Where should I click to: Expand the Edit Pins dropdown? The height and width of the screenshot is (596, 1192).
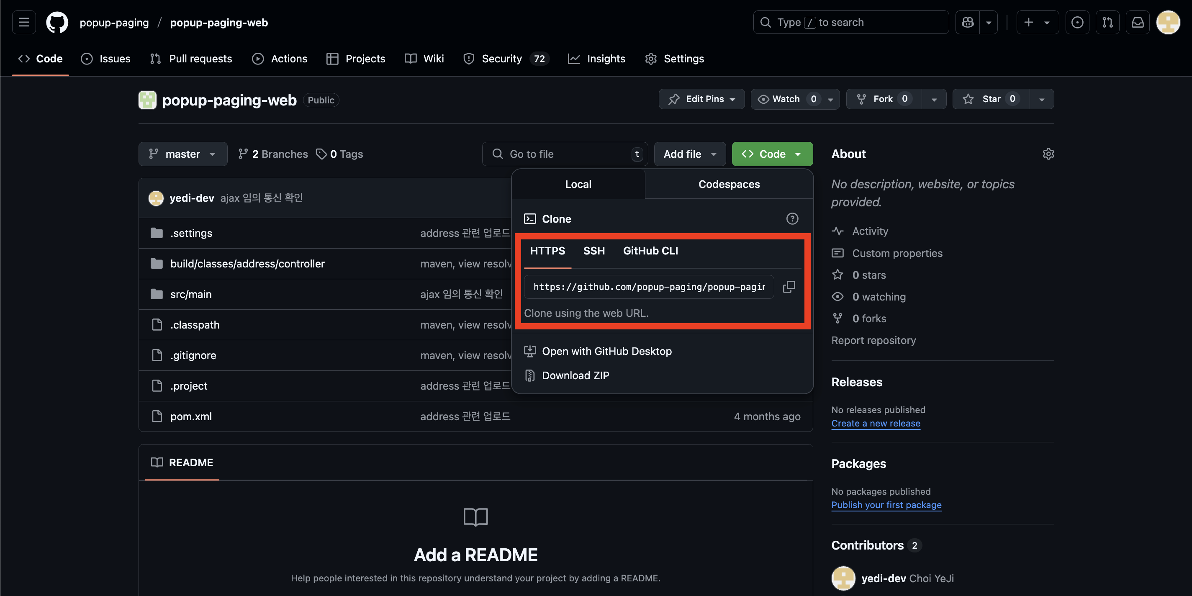701,99
